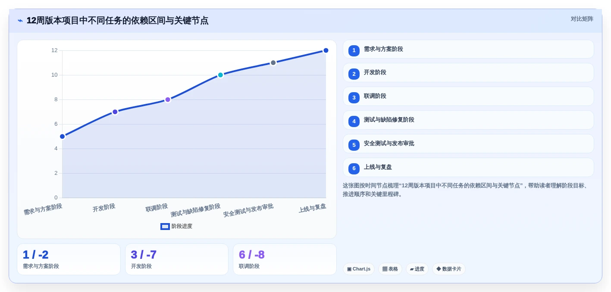Screen dimensions: 611x292
Task: Select the 开发阶段 list row text
Action: tap(375, 72)
